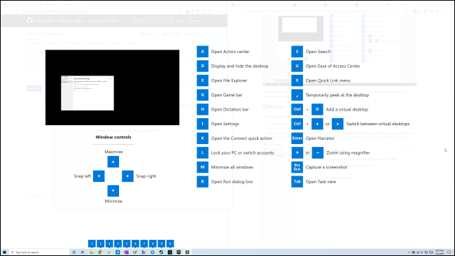455x256 pixels.
Task: Click the Open Game bar label
Action: tap(227, 95)
